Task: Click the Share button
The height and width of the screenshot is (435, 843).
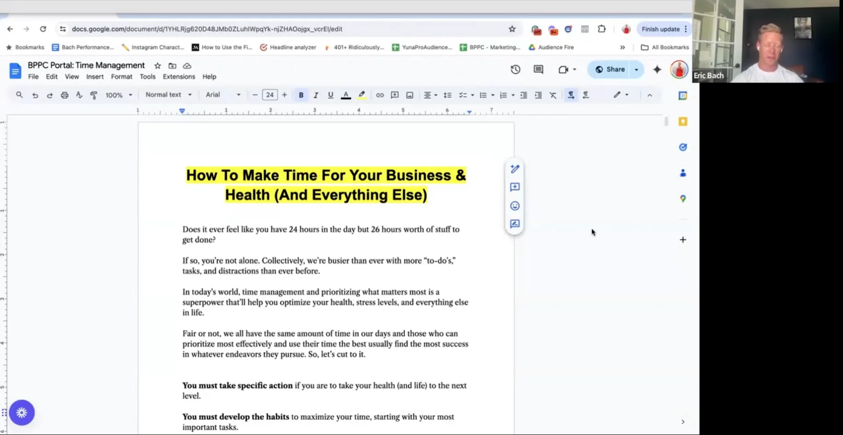Action: (x=610, y=69)
